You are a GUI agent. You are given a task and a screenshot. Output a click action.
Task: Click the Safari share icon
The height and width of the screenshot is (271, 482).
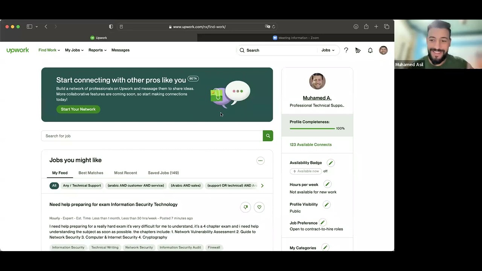366,26
